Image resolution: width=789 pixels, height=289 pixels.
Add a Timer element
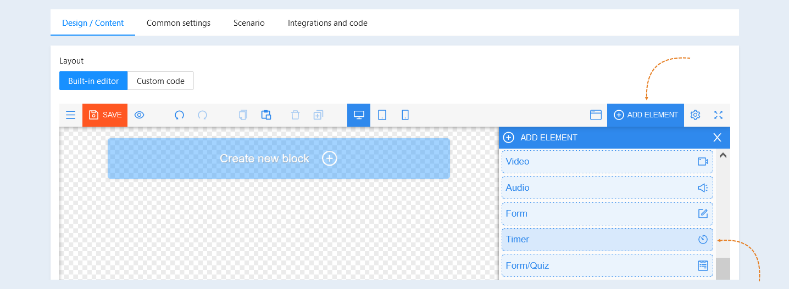coord(607,239)
